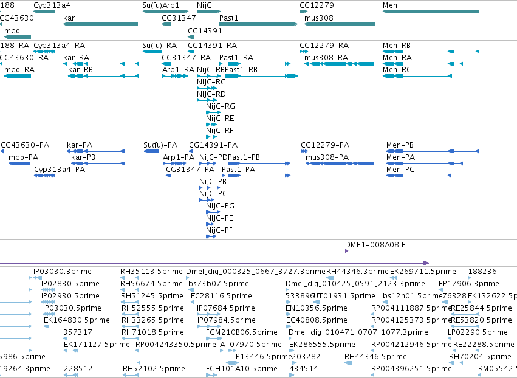Select the Men-RB transcript

[x=431, y=52]
